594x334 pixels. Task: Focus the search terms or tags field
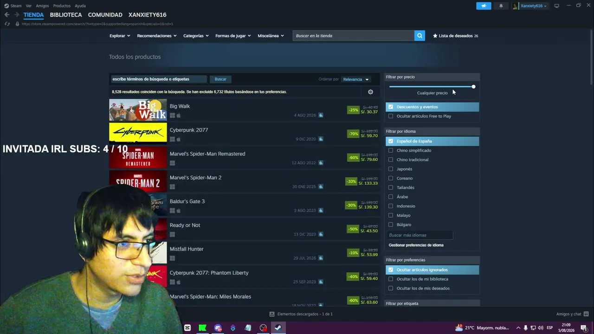click(159, 79)
